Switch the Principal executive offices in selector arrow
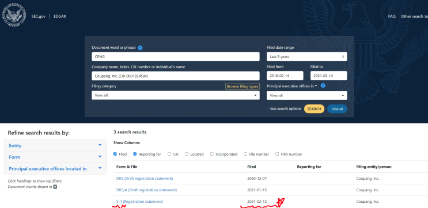The height and width of the screenshot is (208, 428). tap(316, 86)
